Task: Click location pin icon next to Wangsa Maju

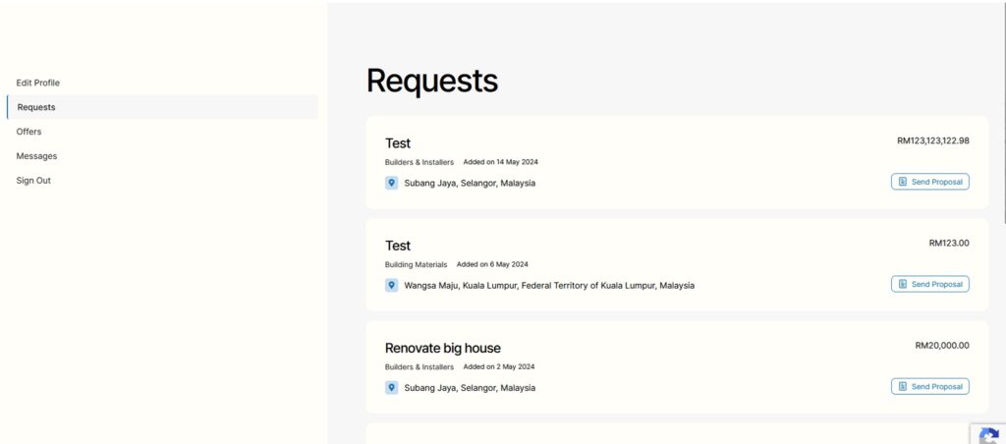Action: [391, 286]
